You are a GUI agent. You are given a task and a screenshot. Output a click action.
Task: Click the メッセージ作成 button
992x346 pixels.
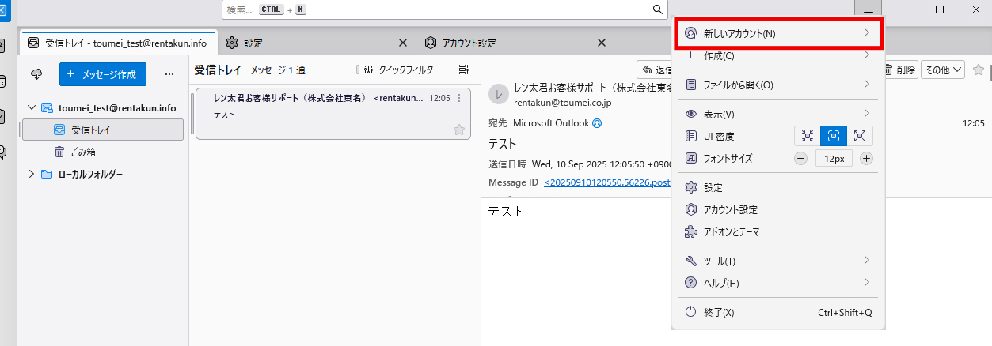pyautogui.click(x=103, y=74)
